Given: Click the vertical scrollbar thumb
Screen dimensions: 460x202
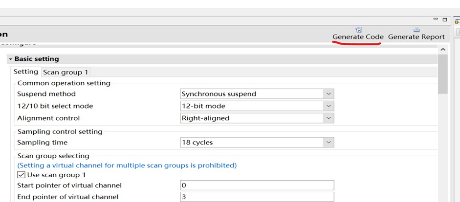Looking at the screenshot, I should point(443,74).
